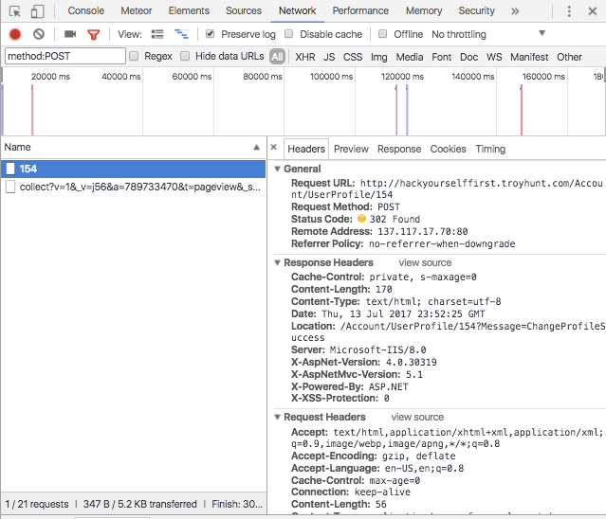Image resolution: width=606 pixels, height=519 pixels.
Task: Uncheck the Preserve log checkbox
Action: click(211, 34)
